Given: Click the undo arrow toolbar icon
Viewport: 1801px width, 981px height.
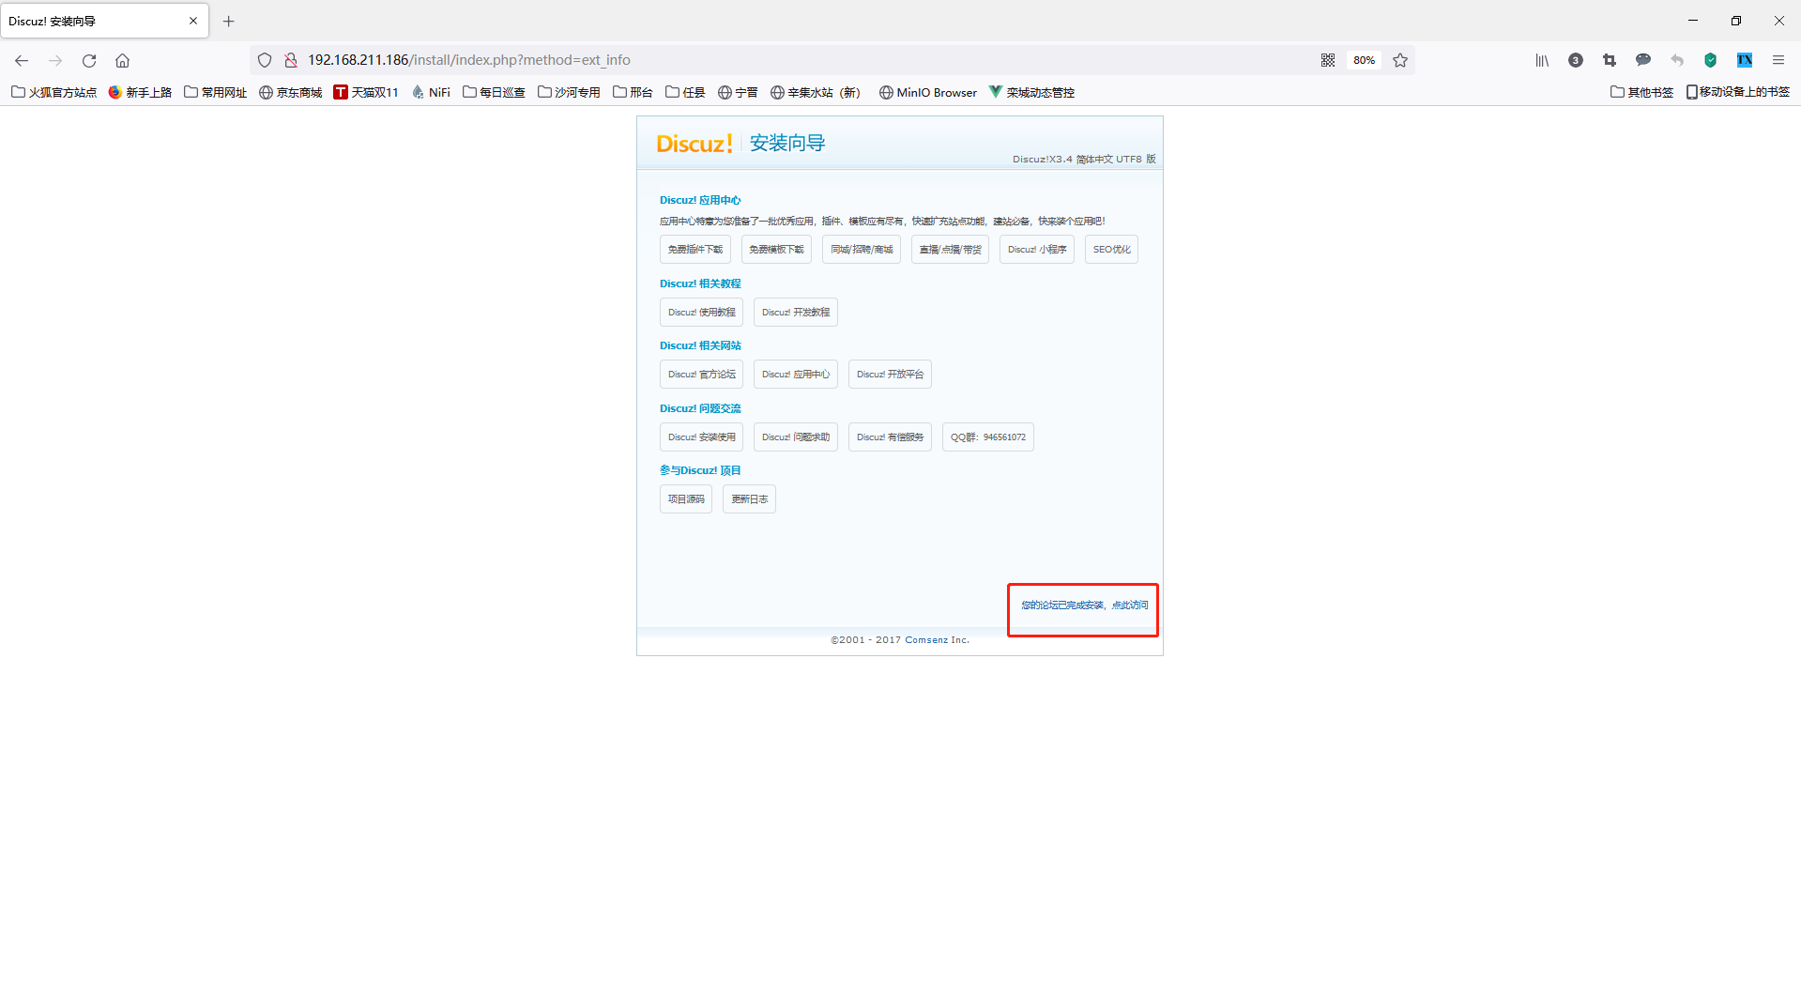Looking at the screenshot, I should [1677, 60].
